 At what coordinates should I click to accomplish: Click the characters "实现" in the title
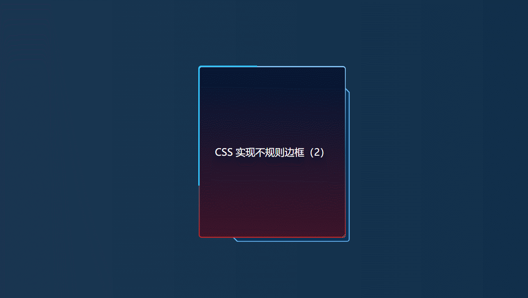(245, 153)
